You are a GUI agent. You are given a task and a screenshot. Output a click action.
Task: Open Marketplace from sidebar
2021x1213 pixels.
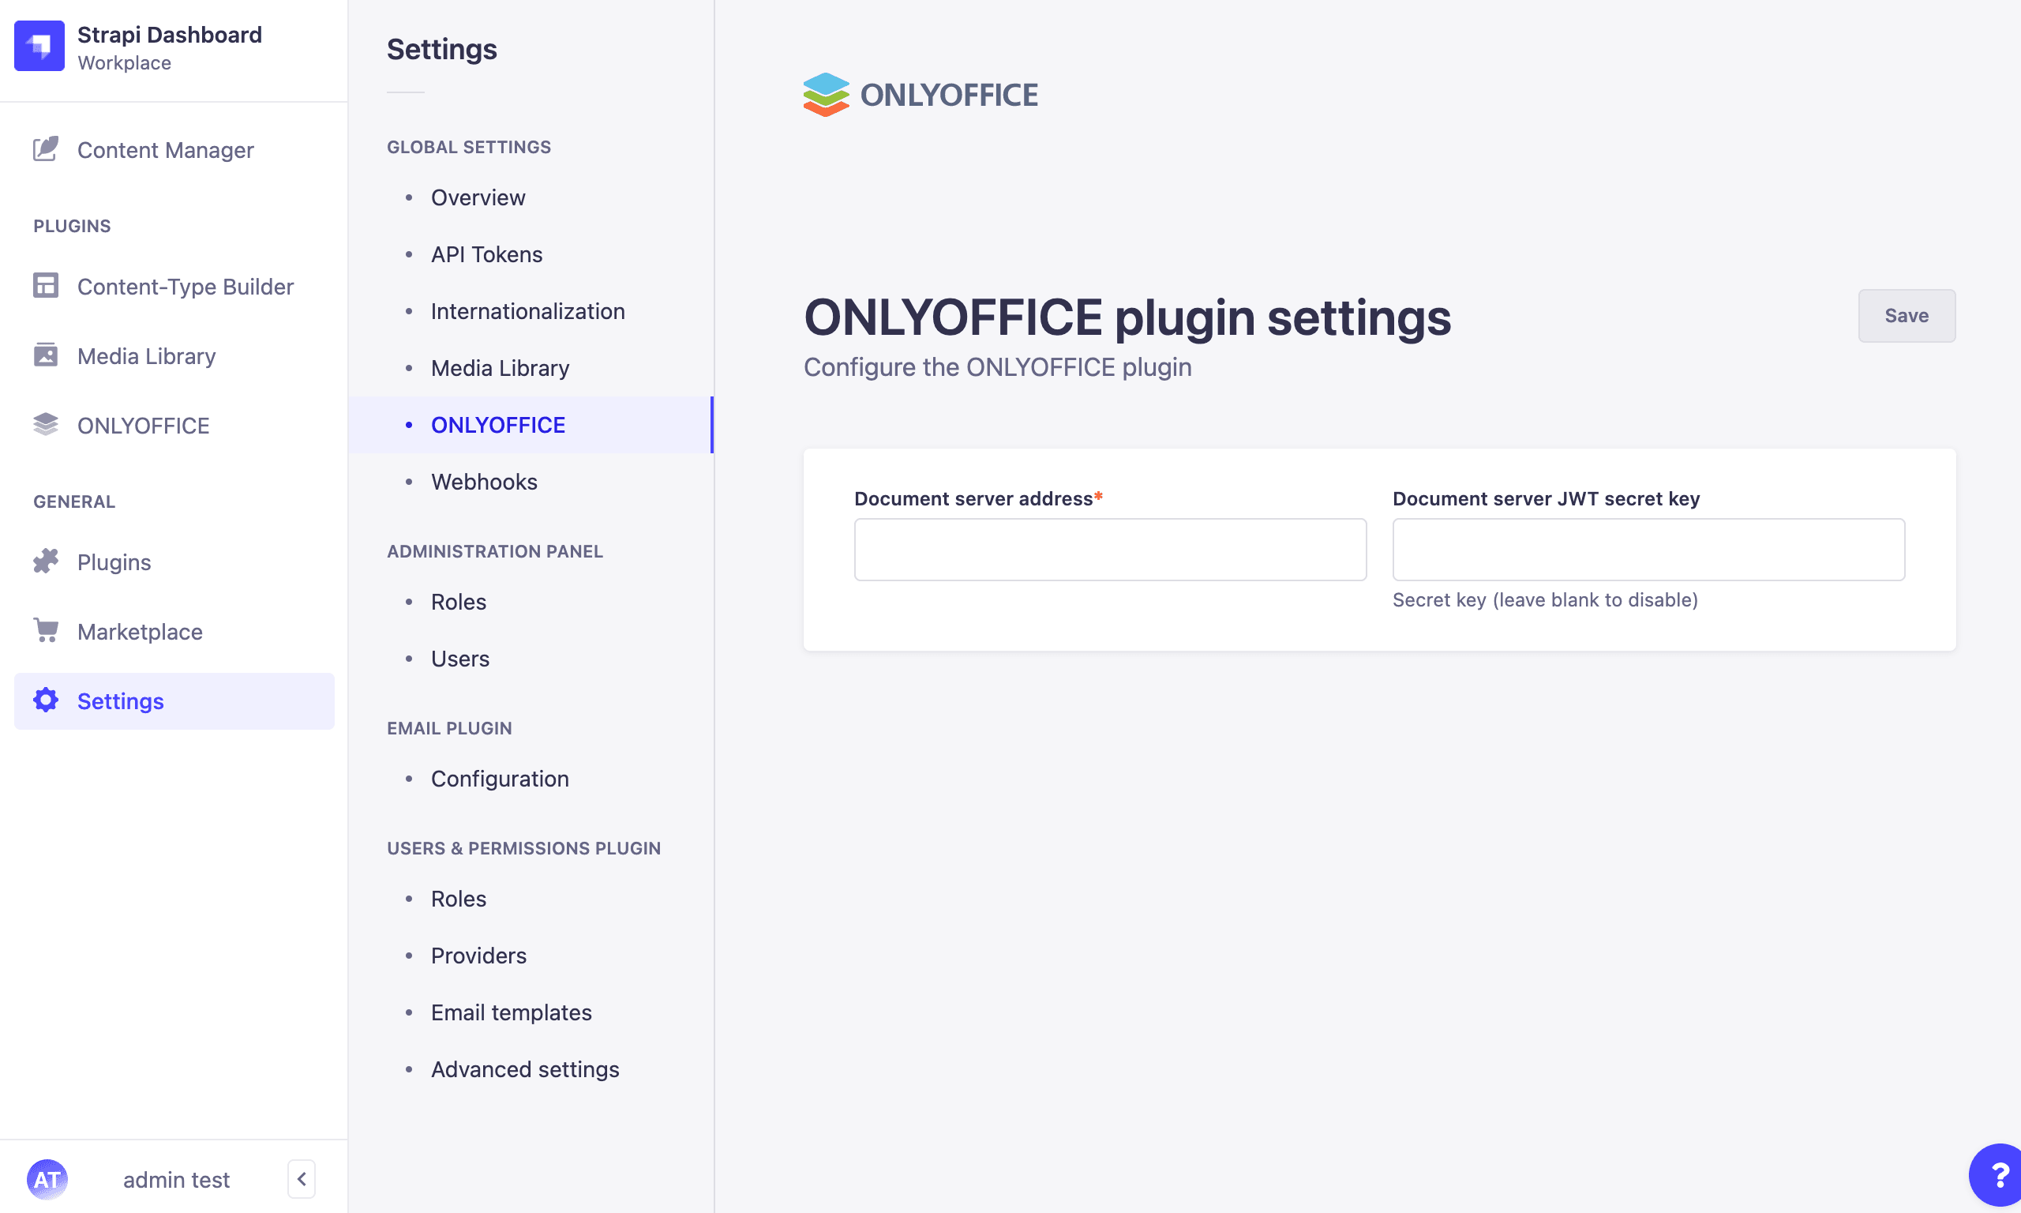pyautogui.click(x=140, y=631)
